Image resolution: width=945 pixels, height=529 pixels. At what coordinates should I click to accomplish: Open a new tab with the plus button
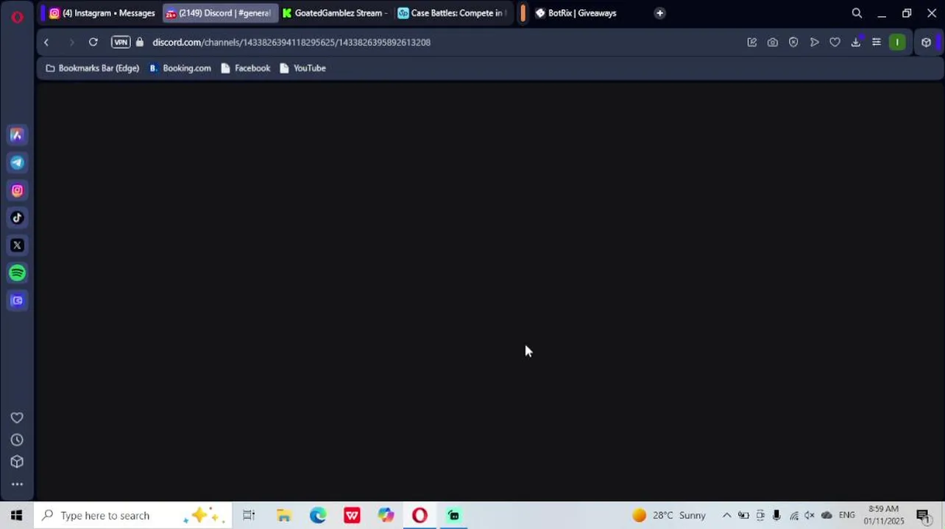coord(659,13)
